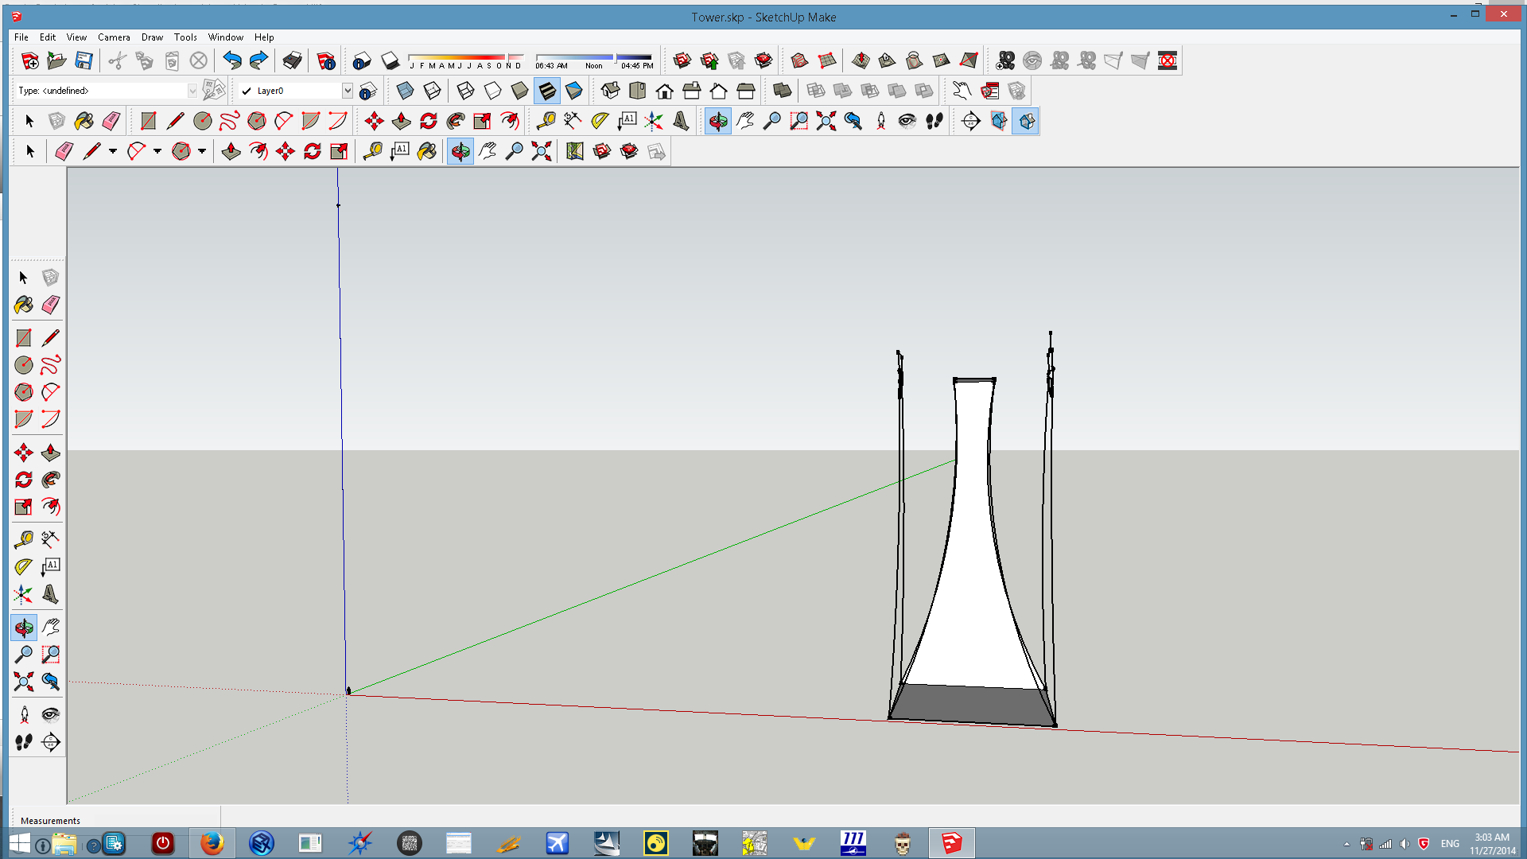Switch to the Iso view
This screenshot has height=859, width=1527.
[x=610, y=91]
